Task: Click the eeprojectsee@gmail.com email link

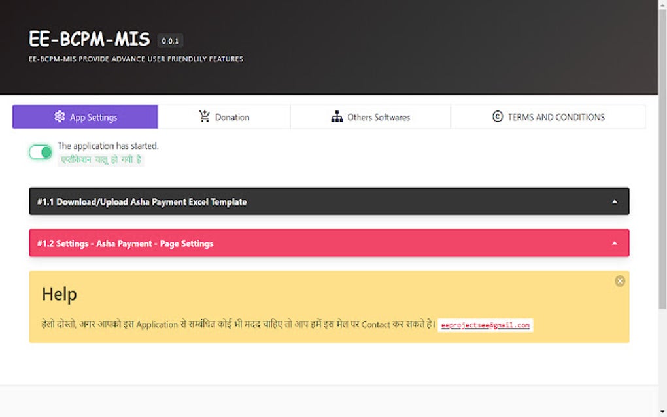Action: (485, 325)
